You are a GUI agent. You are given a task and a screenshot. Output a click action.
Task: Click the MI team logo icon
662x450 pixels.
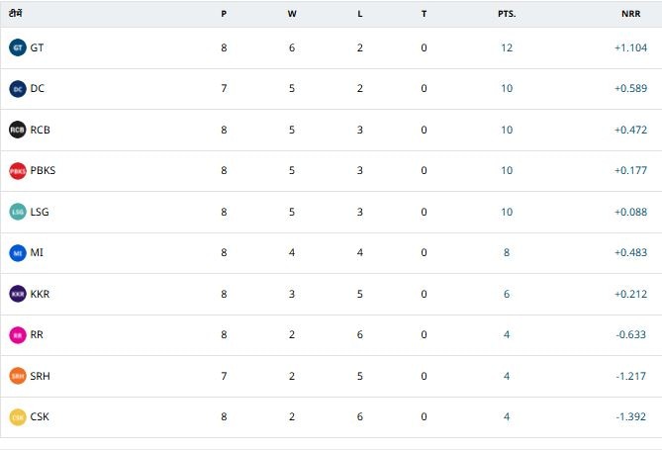[17, 253]
